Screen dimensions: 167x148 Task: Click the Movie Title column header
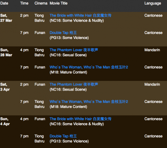[59, 3]
